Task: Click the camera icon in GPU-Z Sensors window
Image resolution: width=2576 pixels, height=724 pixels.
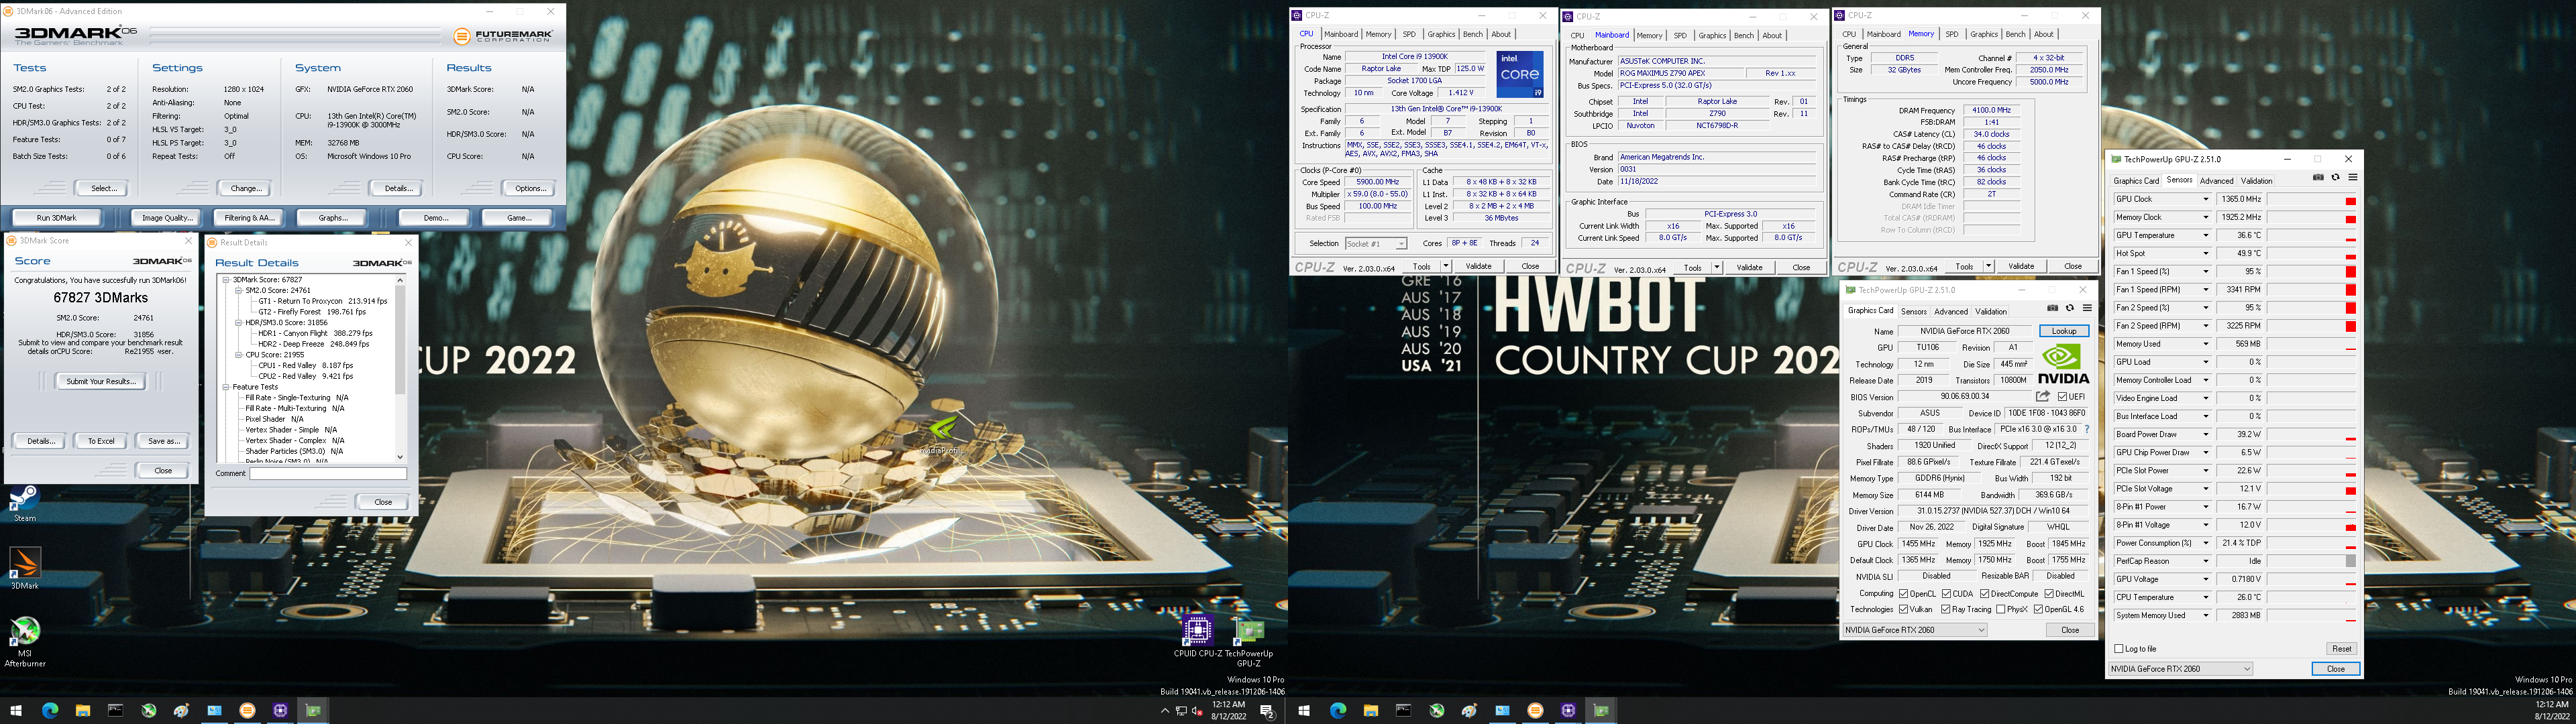Action: (x=2318, y=177)
